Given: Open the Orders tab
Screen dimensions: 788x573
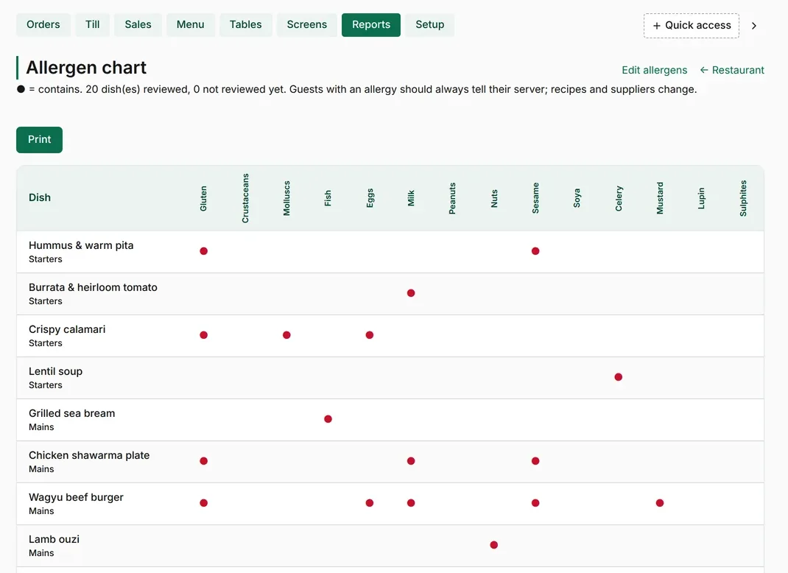Looking at the screenshot, I should [x=43, y=24].
